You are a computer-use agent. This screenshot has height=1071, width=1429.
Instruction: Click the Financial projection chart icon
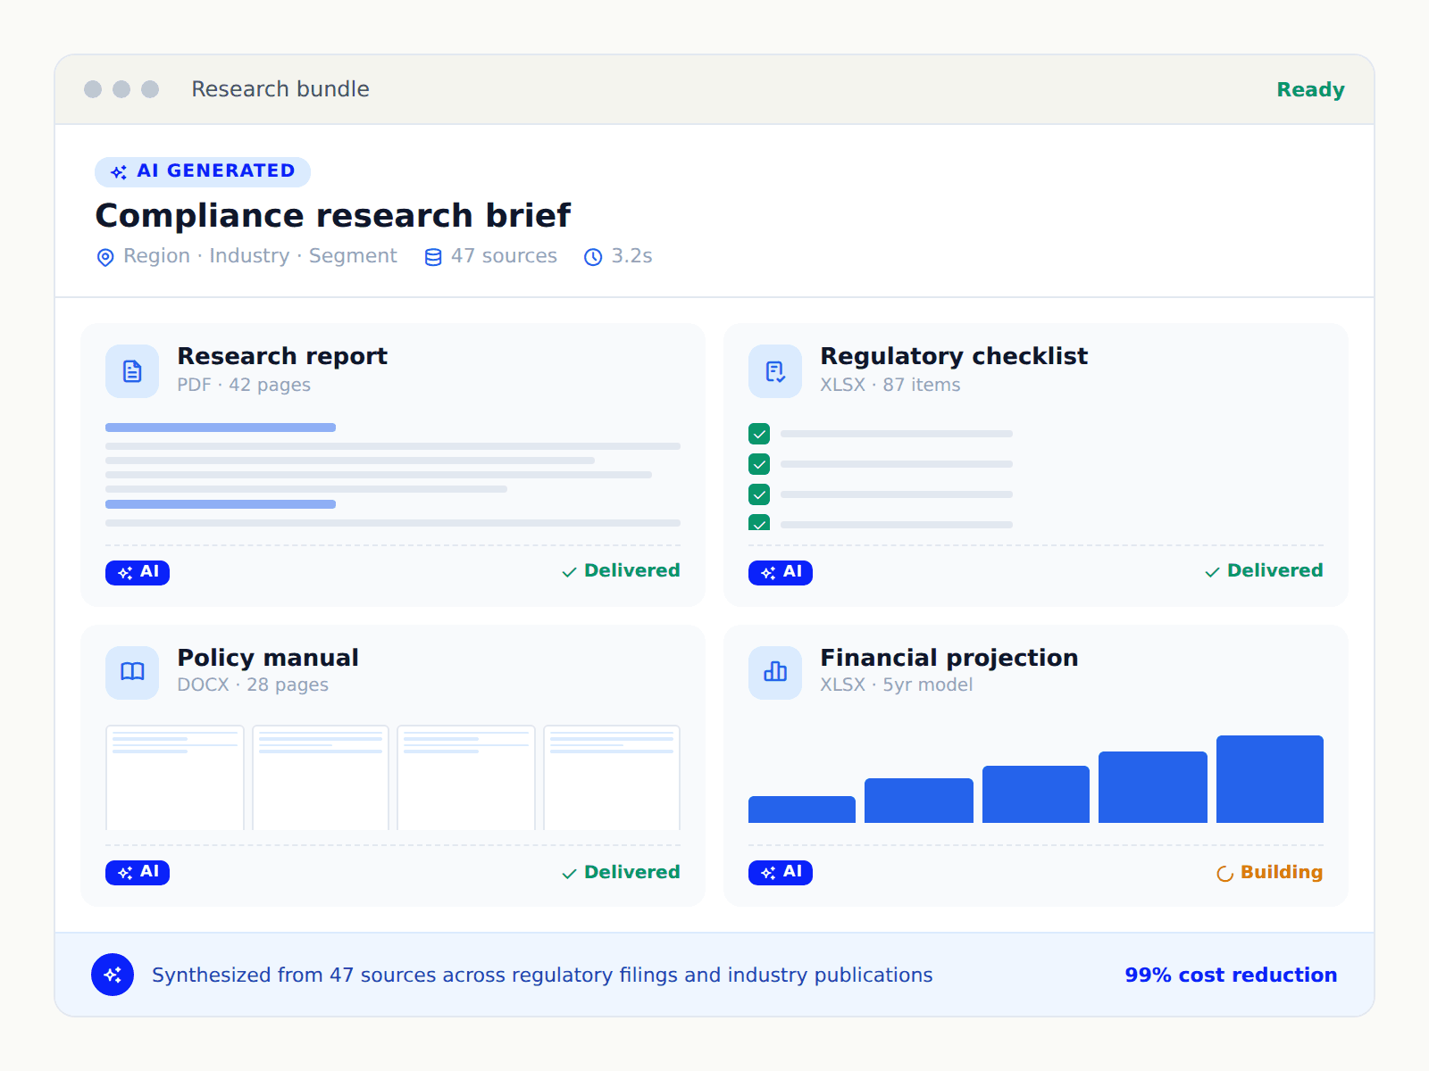pyautogui.click(x=775, y=672)
